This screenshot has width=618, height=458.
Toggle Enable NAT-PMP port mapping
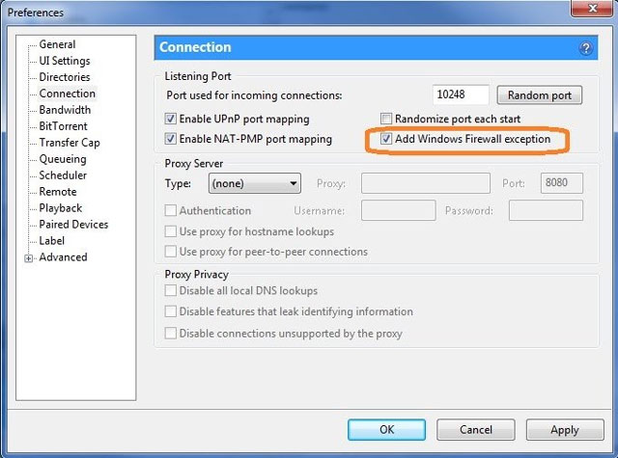pos(170,139)
